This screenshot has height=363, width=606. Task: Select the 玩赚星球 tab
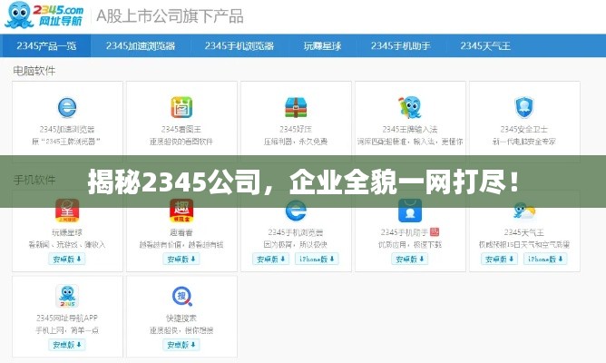(x=323, y=46)
